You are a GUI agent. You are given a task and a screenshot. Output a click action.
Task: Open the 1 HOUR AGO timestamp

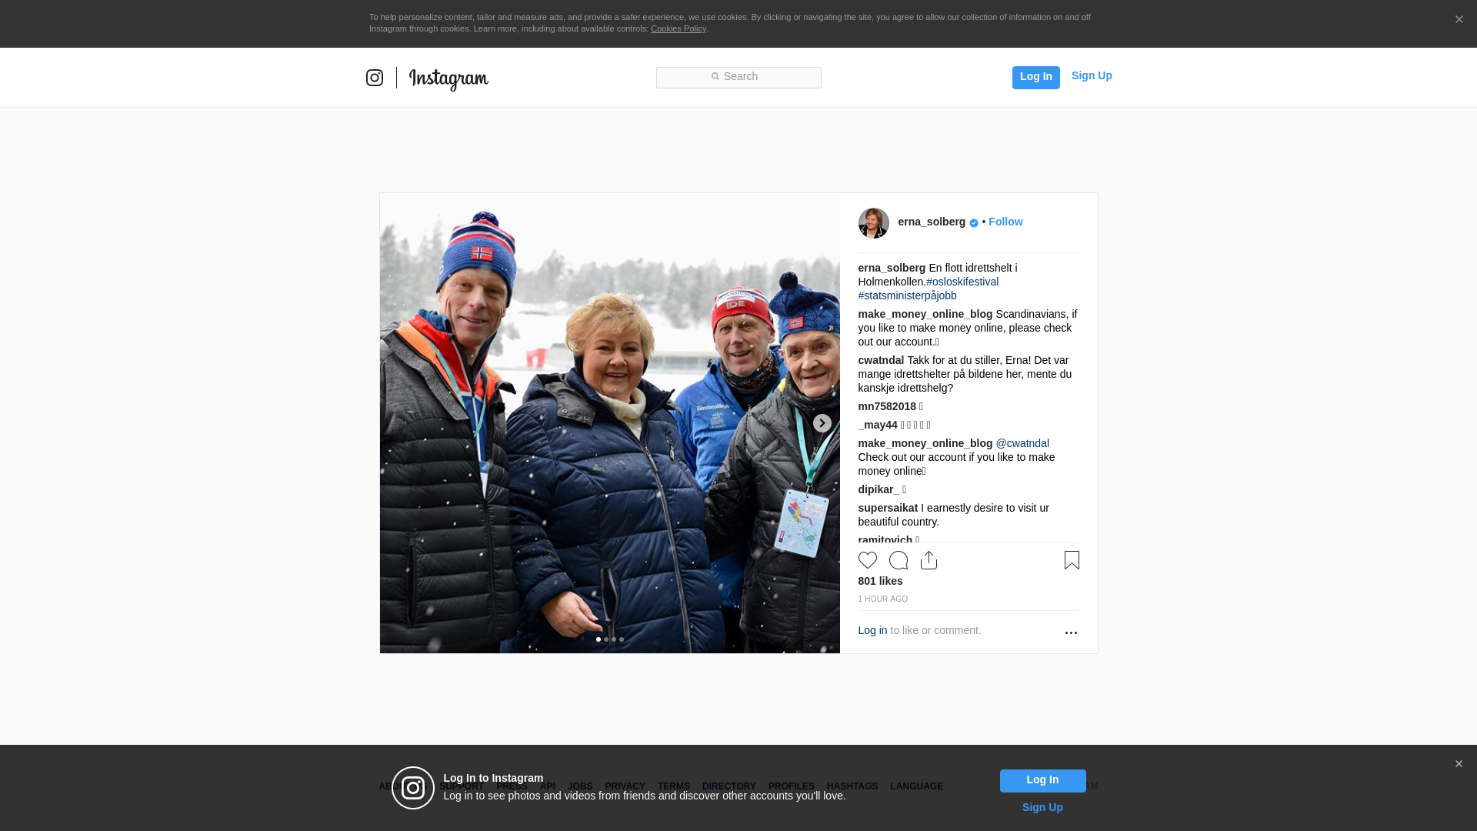(882, 599)
